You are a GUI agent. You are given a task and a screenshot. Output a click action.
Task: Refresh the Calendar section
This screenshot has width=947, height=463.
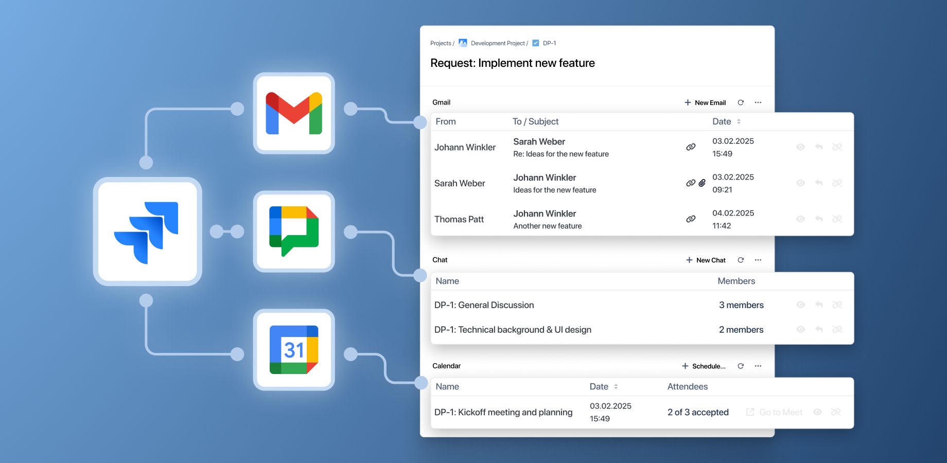point(741,366)
